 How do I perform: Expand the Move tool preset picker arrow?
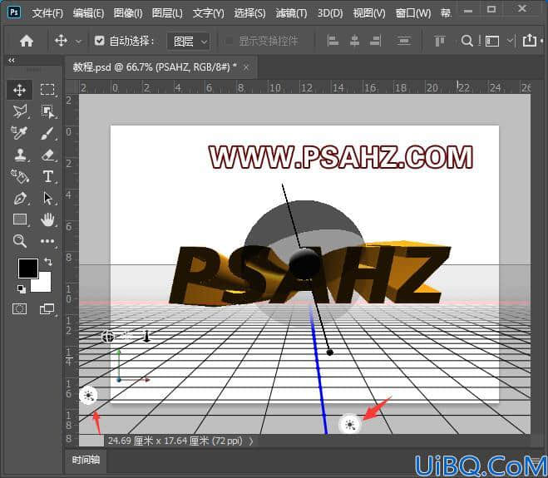point(79,42)
